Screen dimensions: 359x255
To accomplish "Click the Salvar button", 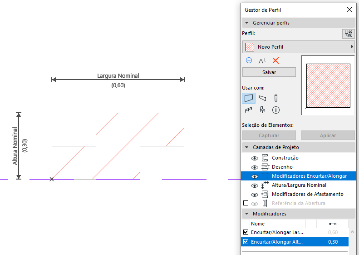I will pos(269,72).
